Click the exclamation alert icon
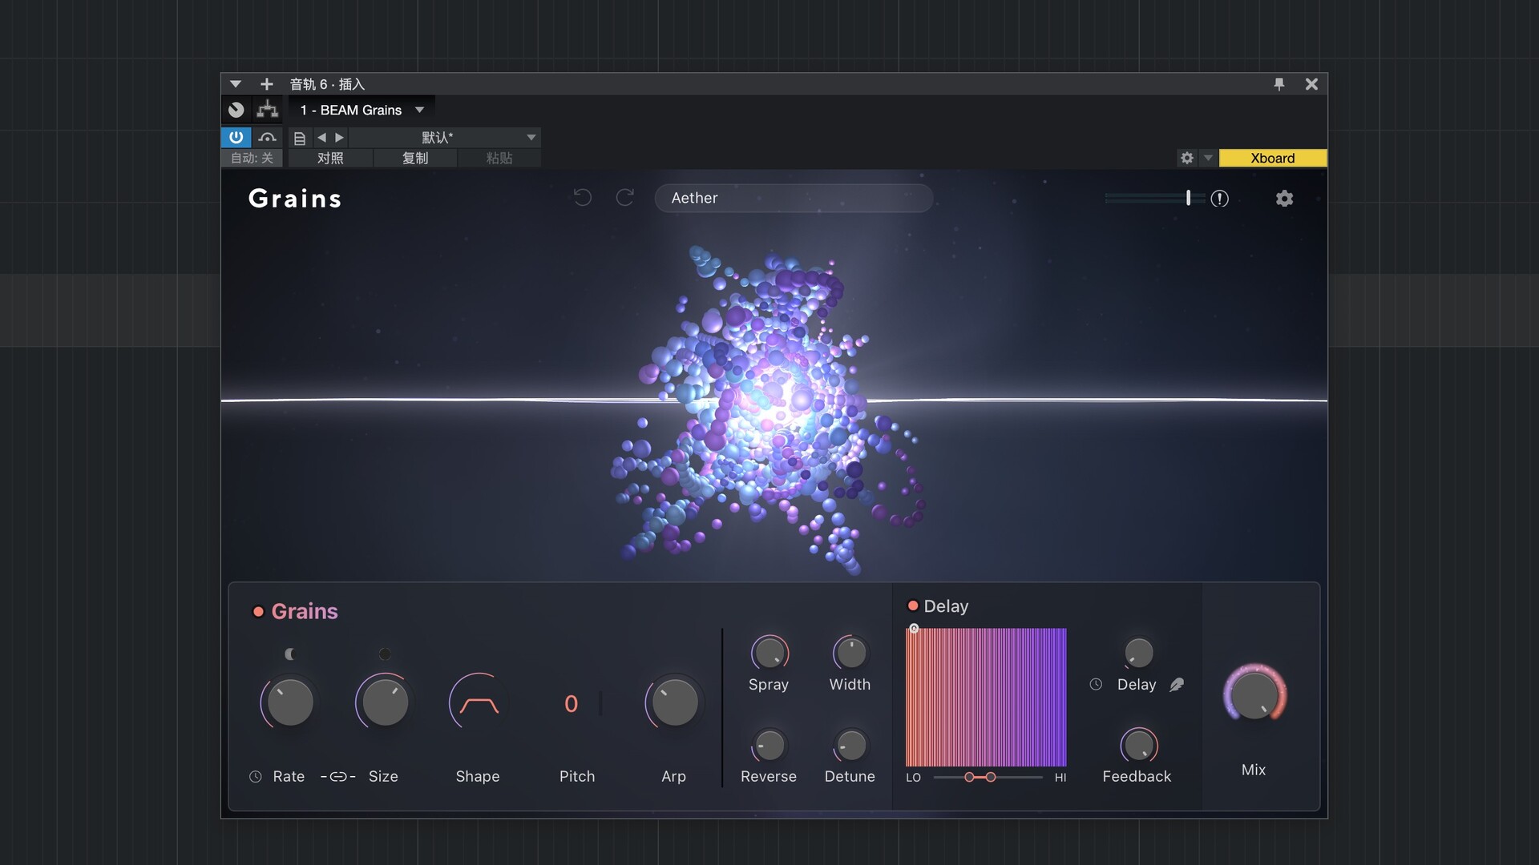1539x865 pixels. (1219, 199)
